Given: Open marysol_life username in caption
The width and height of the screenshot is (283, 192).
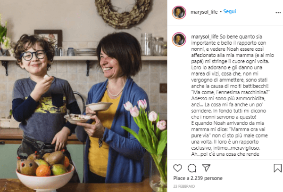Looking at the screenshot, I should (205, 37).
